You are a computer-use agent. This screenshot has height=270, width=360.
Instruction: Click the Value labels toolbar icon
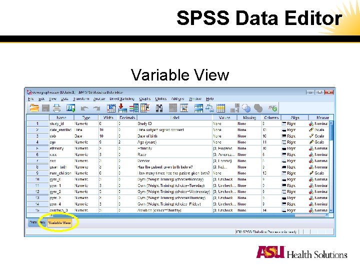coord(235,108)
